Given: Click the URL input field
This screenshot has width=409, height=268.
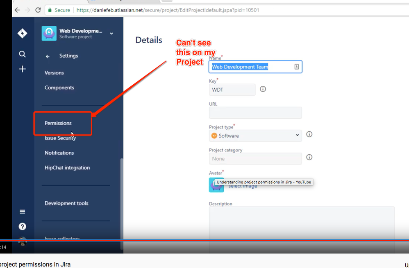Looking at the screenshot, I should click(x=255, y=113).
